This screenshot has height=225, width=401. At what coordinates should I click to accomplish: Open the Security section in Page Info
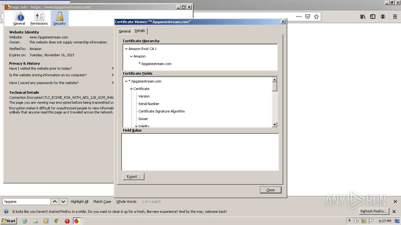tap(60, 18)
